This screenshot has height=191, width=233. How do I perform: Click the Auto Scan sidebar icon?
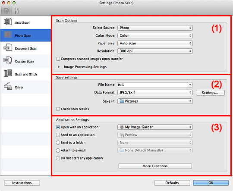[x=8, y=22]
